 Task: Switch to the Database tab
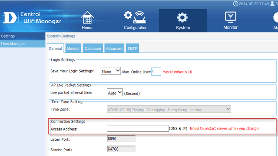(93, 48)
